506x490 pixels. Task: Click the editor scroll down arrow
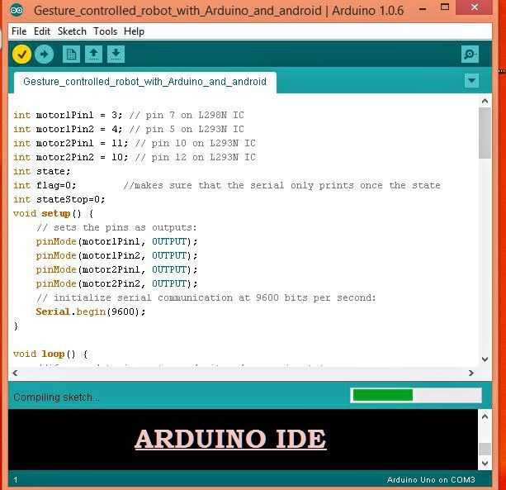coord(485,359)
